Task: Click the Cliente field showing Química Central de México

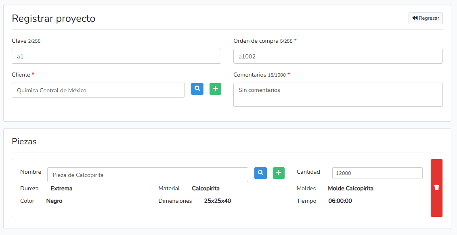Action: (98, 90)
